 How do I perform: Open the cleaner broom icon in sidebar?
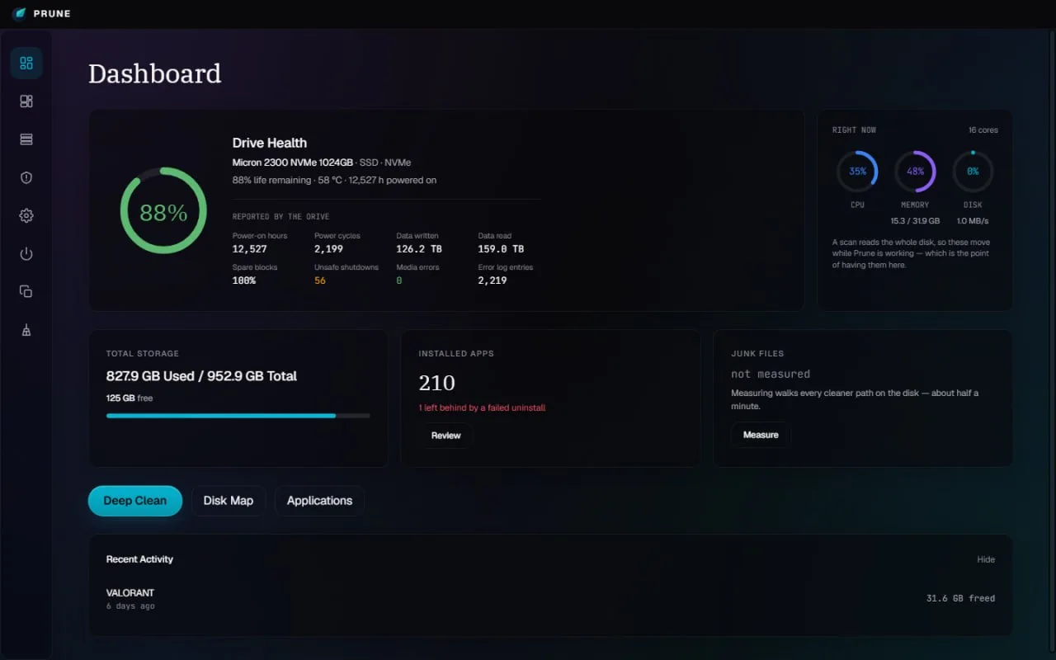point(26,330)
